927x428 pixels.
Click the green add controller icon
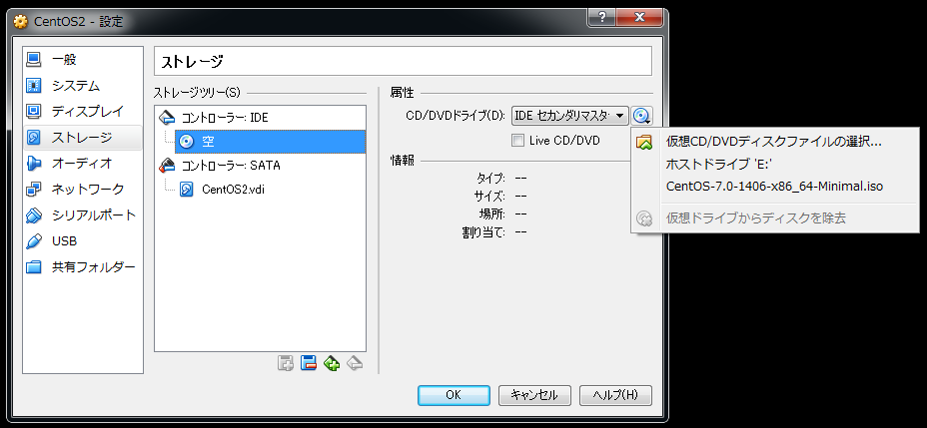pyautogui.click(x=331, y=363)
